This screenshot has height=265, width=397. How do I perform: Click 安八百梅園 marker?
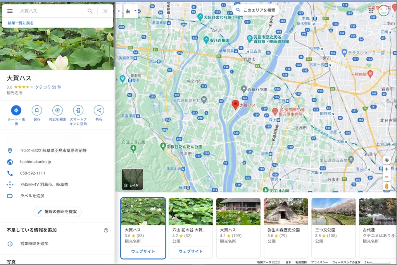pyautogui.click(x=206, y=40)
